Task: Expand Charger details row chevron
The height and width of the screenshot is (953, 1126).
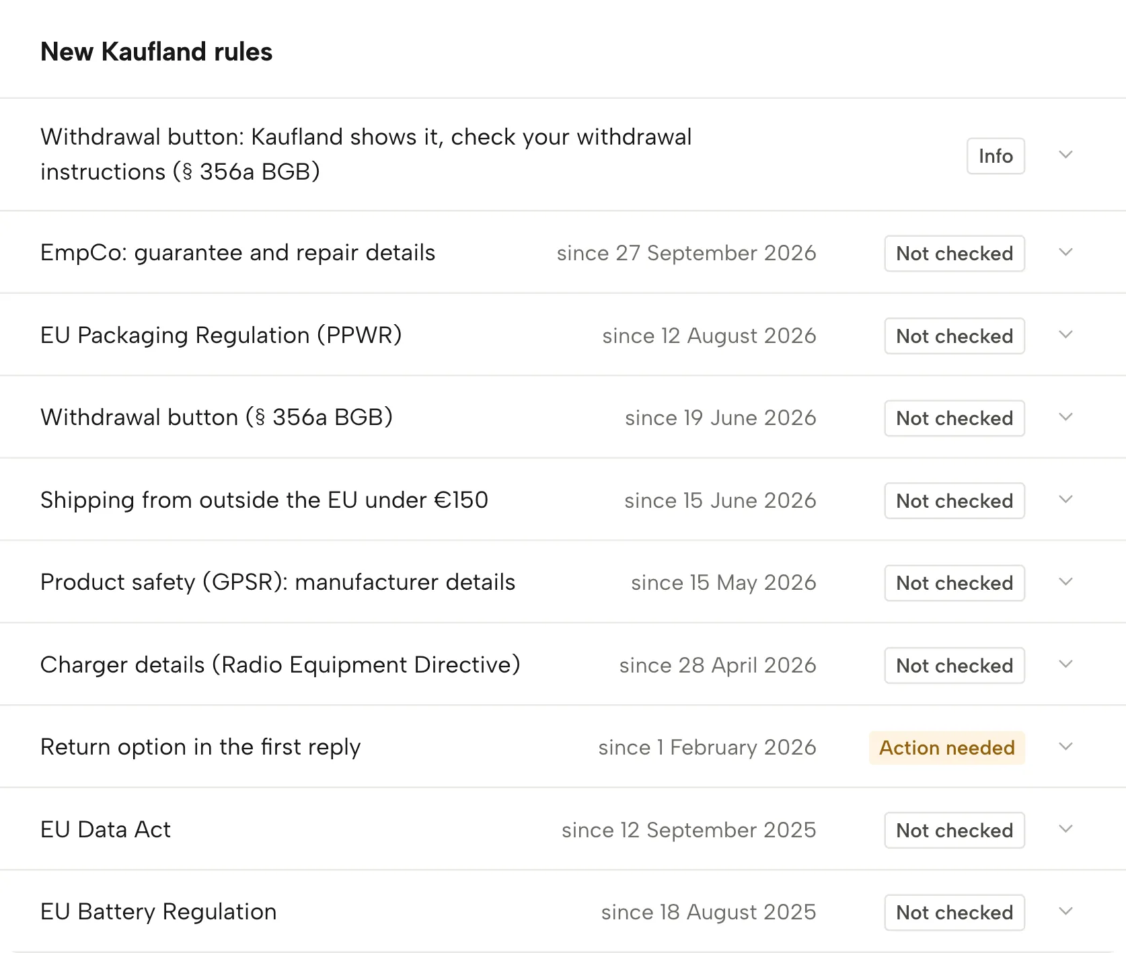Action: (x=1065, y=664)
